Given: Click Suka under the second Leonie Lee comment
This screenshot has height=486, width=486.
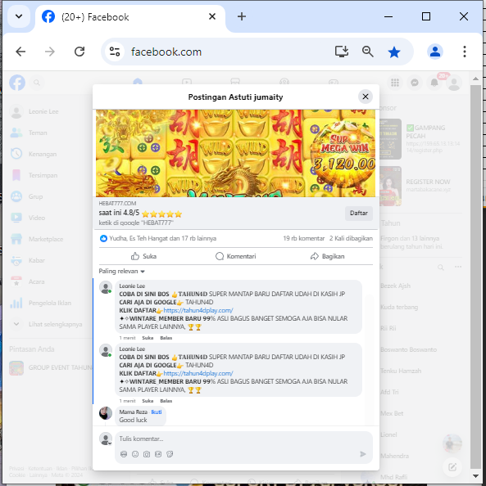Looking at the screenshot, I should click(x=148, y=401).
